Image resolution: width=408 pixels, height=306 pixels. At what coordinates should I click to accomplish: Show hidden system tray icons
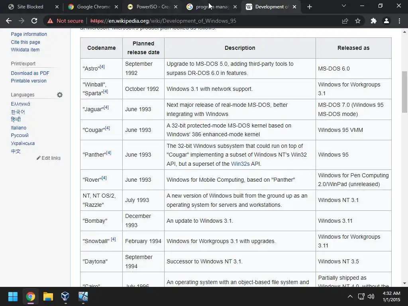[x=350, y=296]
